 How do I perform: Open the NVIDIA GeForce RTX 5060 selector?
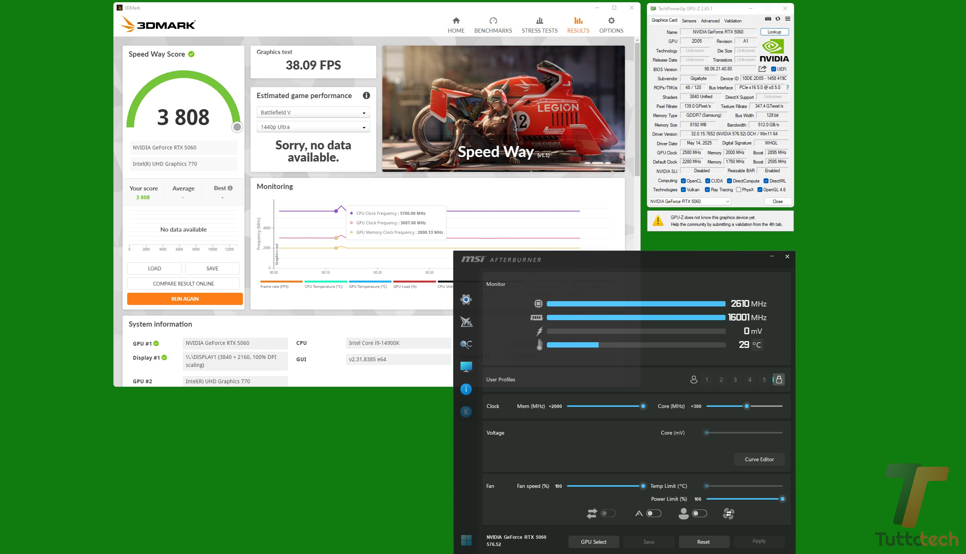689,201
